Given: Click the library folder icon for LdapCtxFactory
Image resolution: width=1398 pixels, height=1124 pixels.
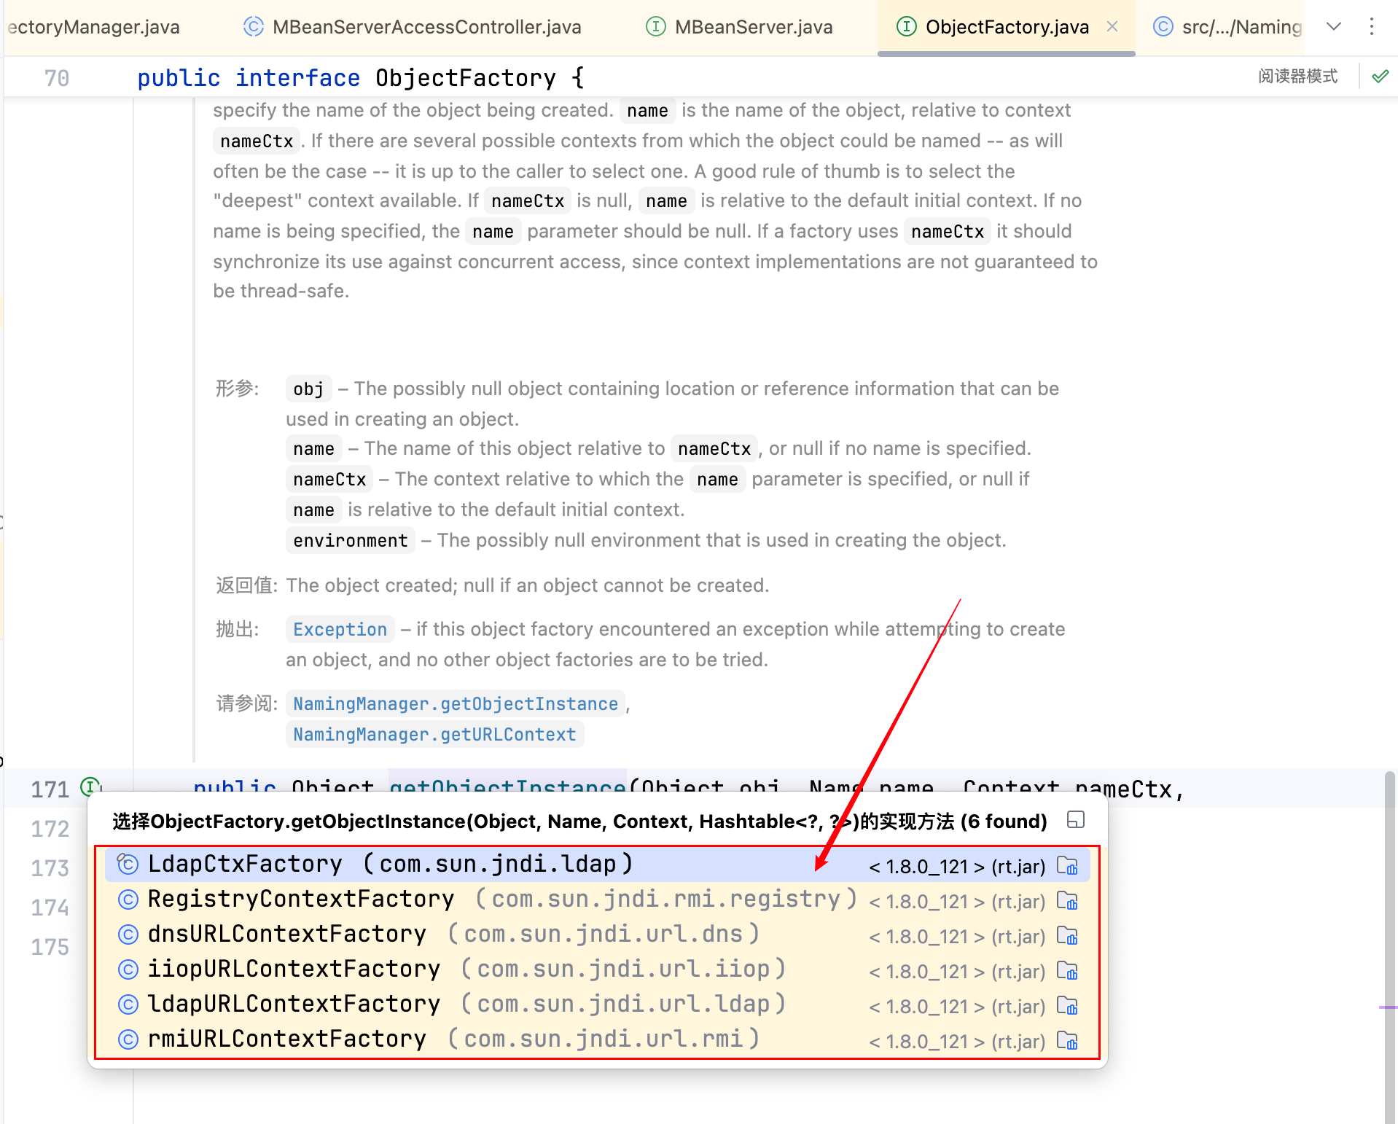Looking at the screenshot, I should 1067,865.
